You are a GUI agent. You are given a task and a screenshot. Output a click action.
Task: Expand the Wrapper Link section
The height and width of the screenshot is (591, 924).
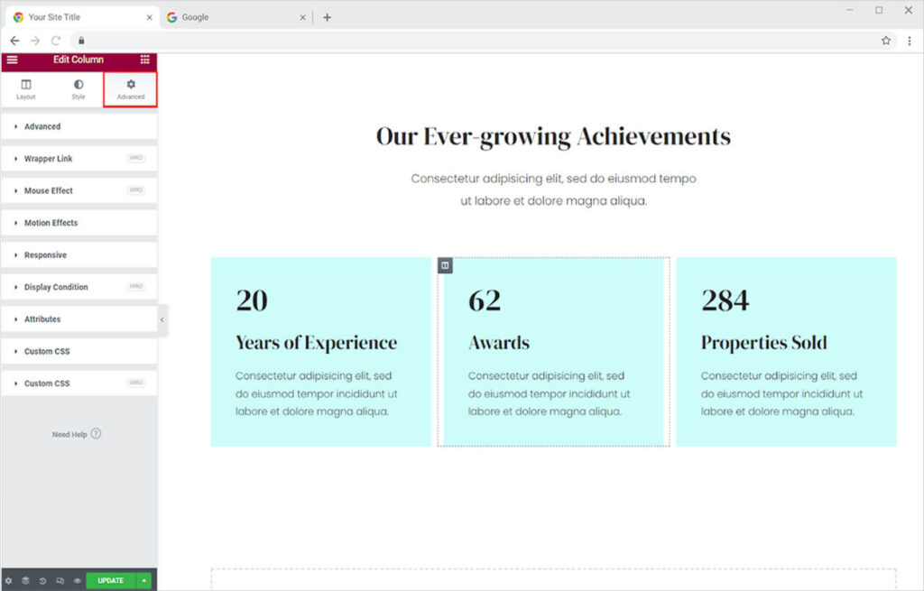pos(48,159)
